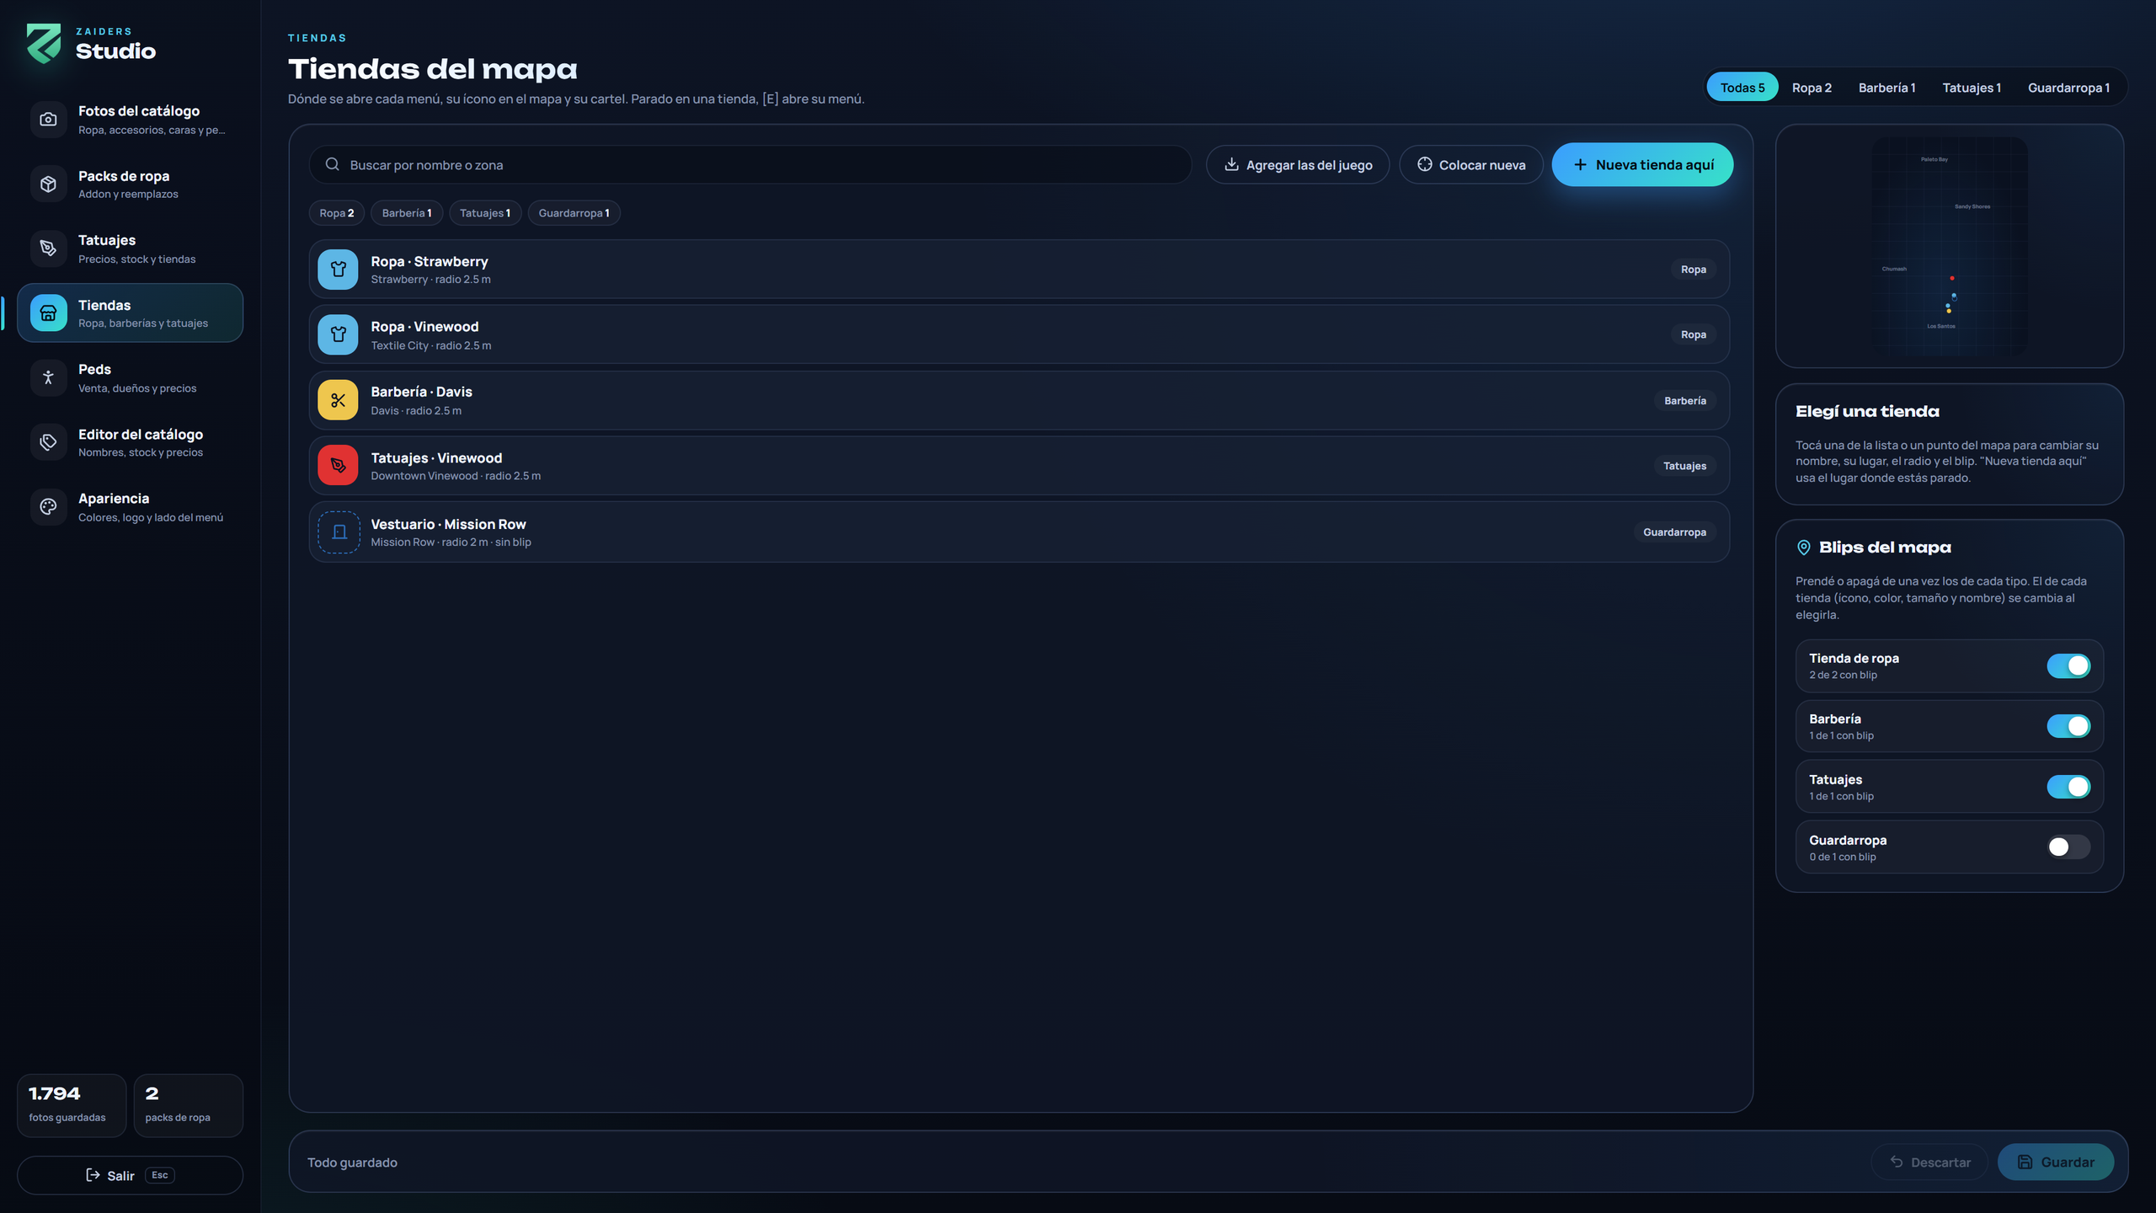Click the 2 packs de ropa card
Screen dimensions: 2156x1213
pyautogui.click(x=189, y=1105)
